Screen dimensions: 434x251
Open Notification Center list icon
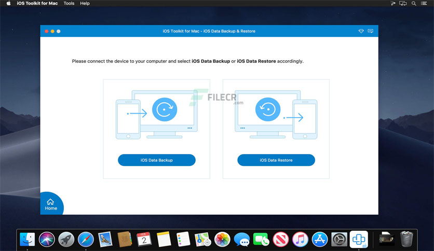(424, 3)
